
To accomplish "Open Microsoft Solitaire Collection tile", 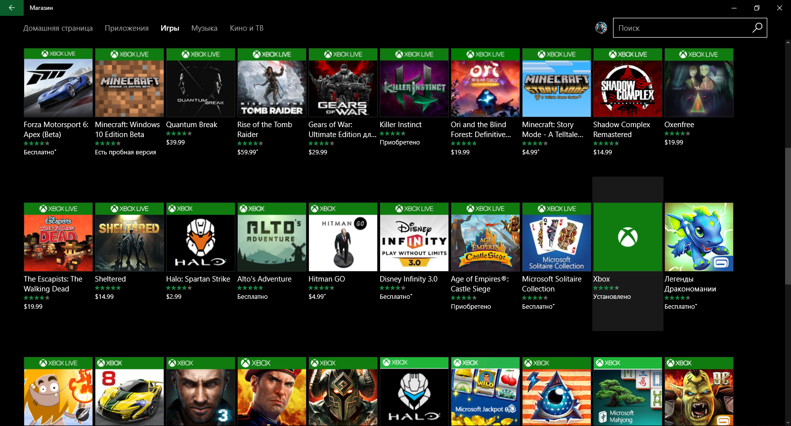I will [557, 237].
